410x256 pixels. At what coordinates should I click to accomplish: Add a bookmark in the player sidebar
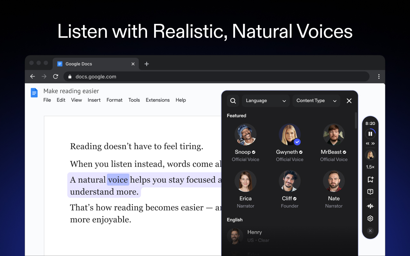[370, 180]
